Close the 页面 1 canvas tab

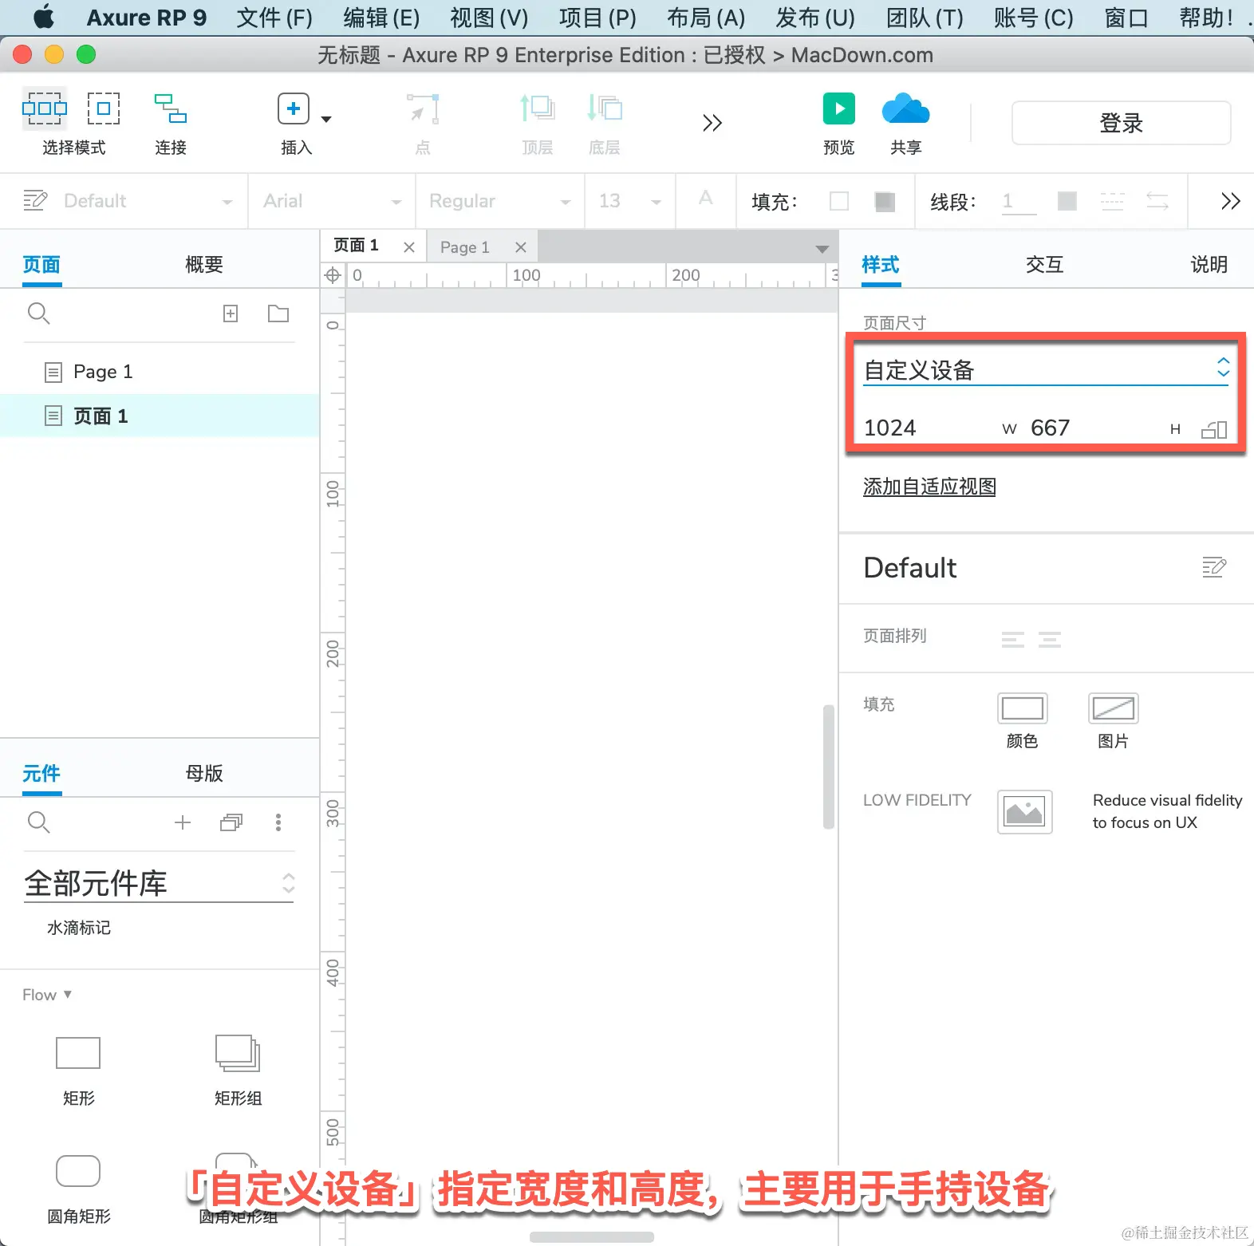pyautogui.click(x=409, y=247)
